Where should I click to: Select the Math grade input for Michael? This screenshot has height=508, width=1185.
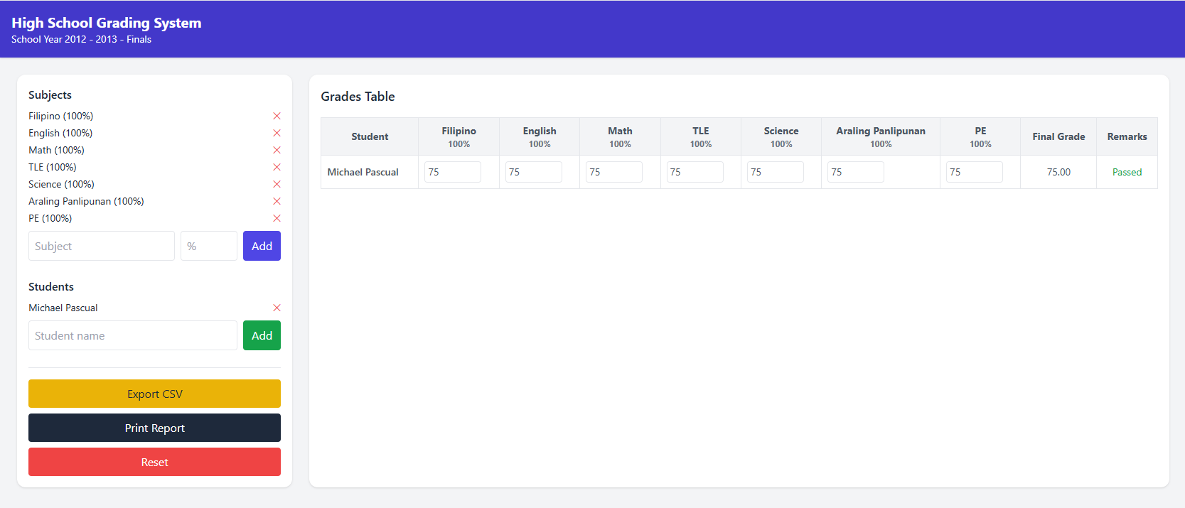click(613, 172)
